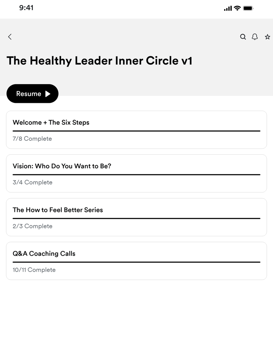Tap the back chevron arrow
This screenshot has width=273, height=364.
point(9,37)
